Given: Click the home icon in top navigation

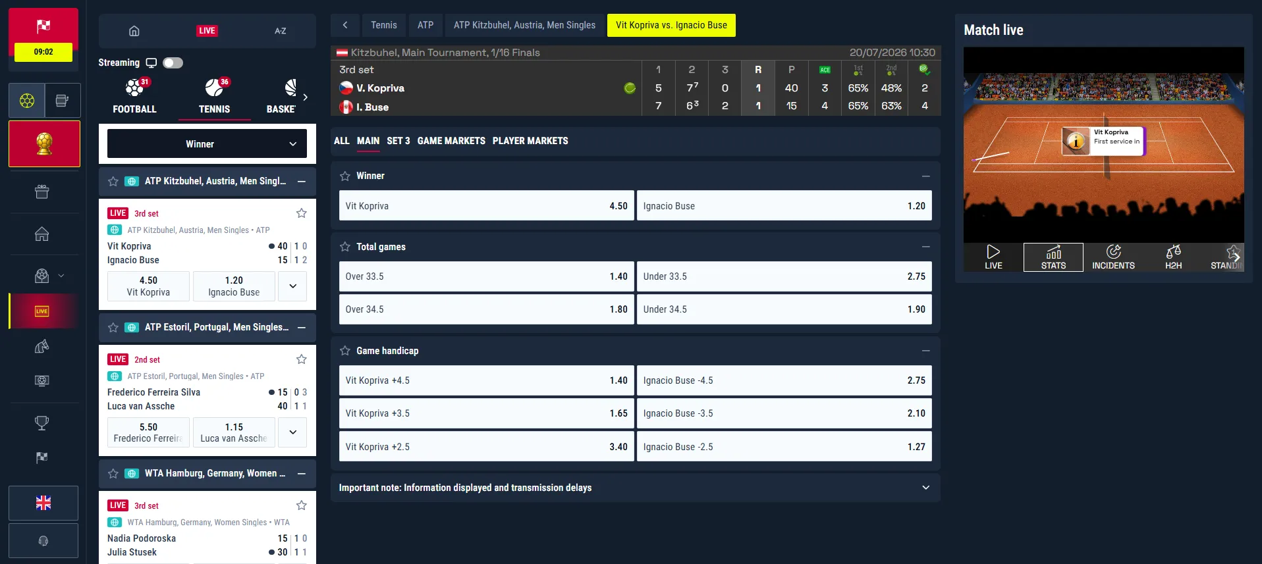Looking at the screenshot, I should pos(134,31).
